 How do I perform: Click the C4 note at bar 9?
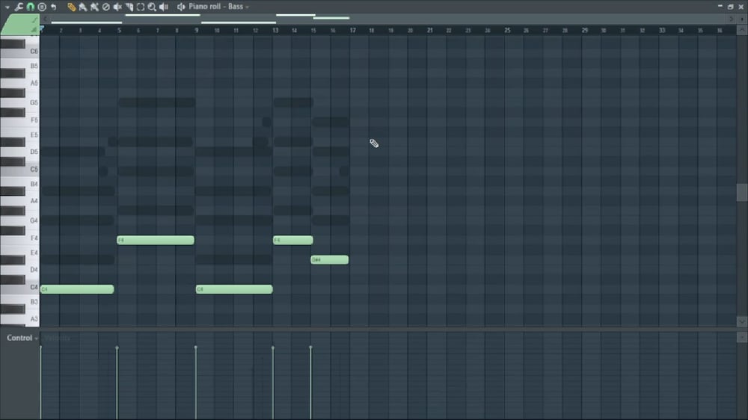(x=234, y=289)
